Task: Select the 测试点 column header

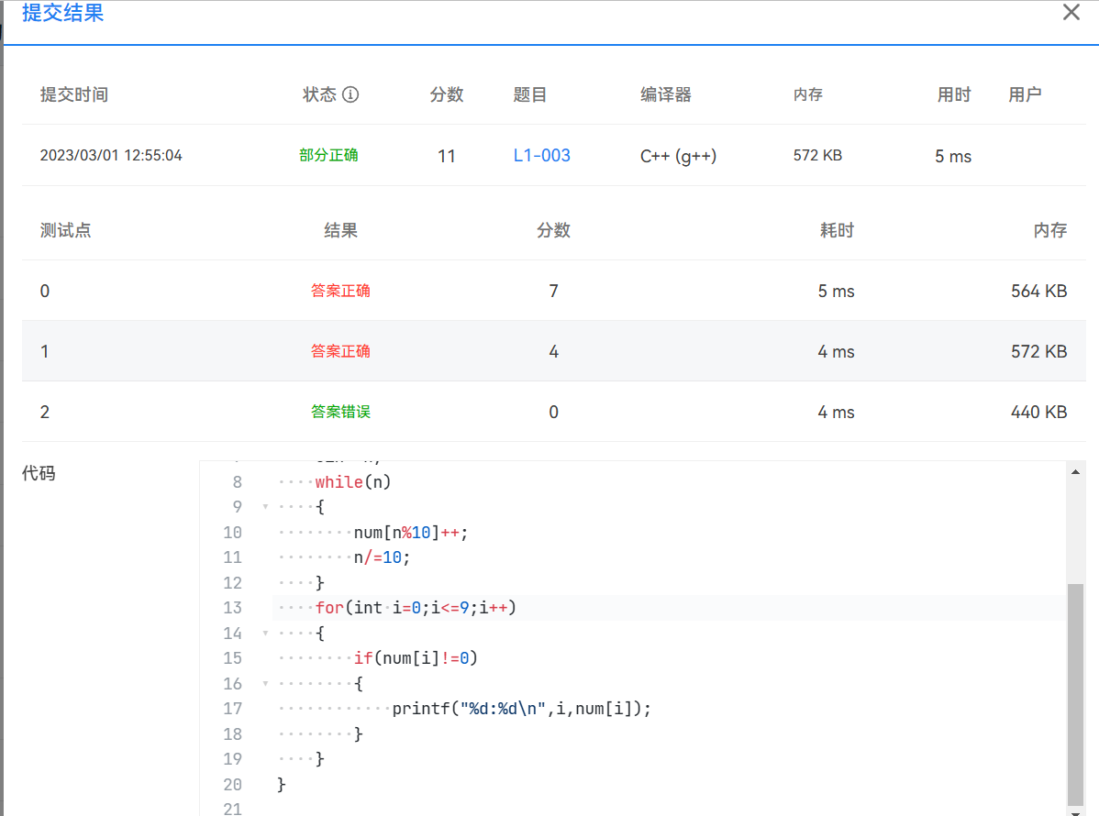Action: coord(66,230)
